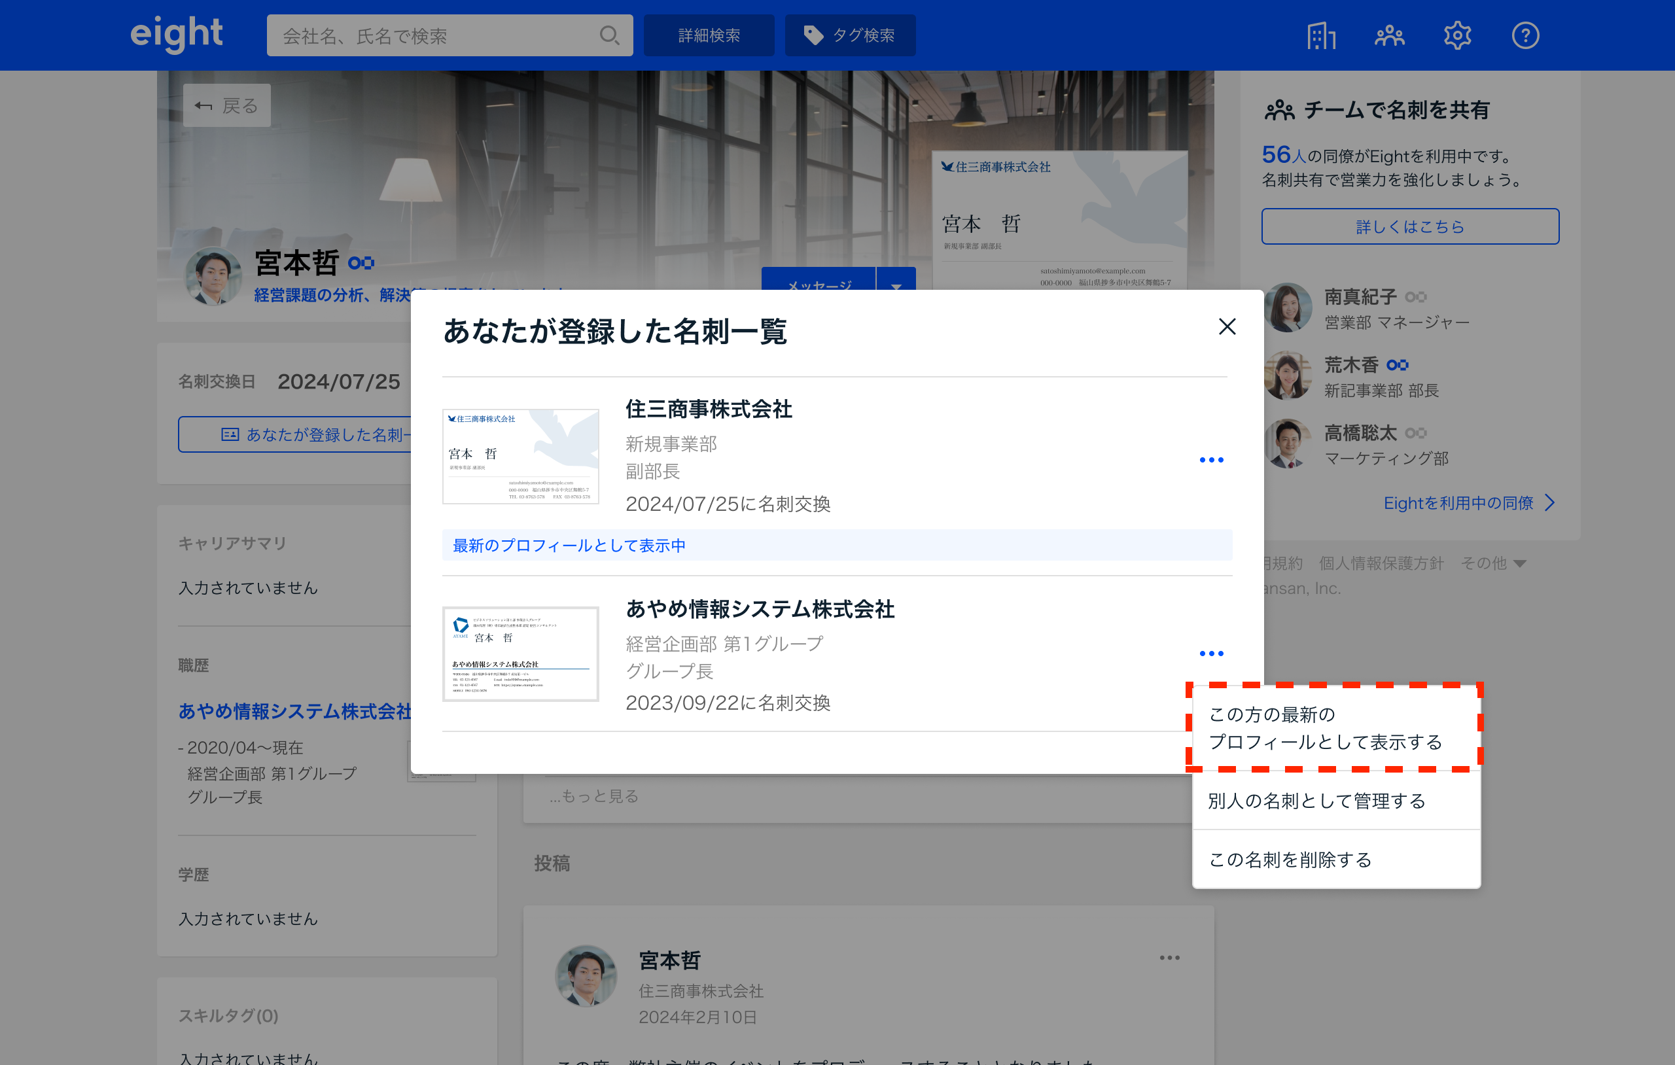1675x1065 pixels.
Task: Open the company building icon in the header
Action: coord(1321,35)
